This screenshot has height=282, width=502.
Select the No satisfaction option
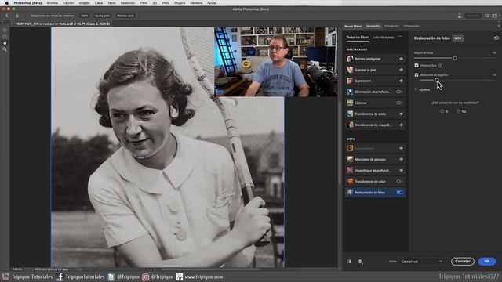[461, 111]
